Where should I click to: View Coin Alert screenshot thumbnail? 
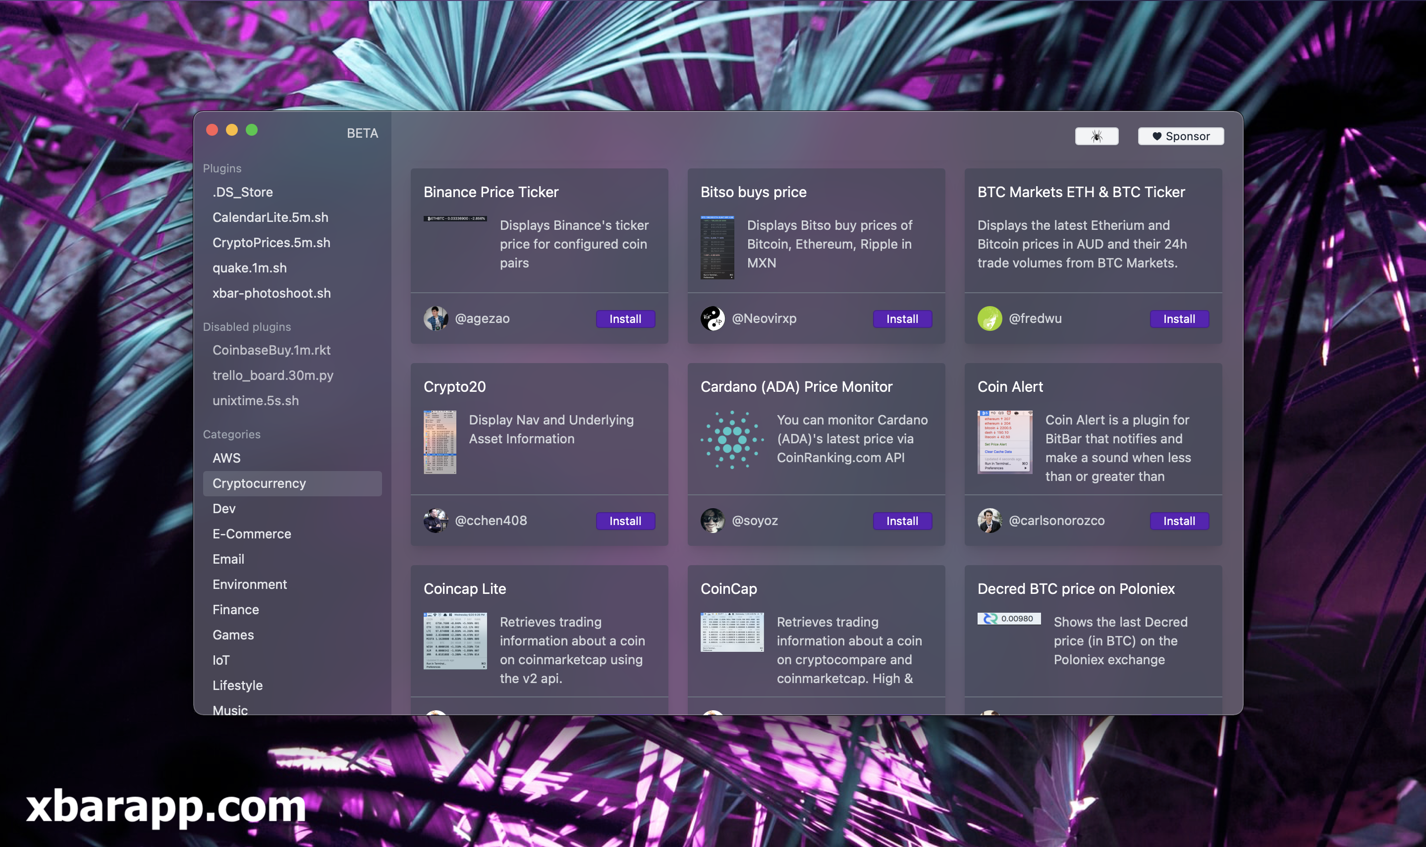pyautogui.click(x=1005, y=442)
